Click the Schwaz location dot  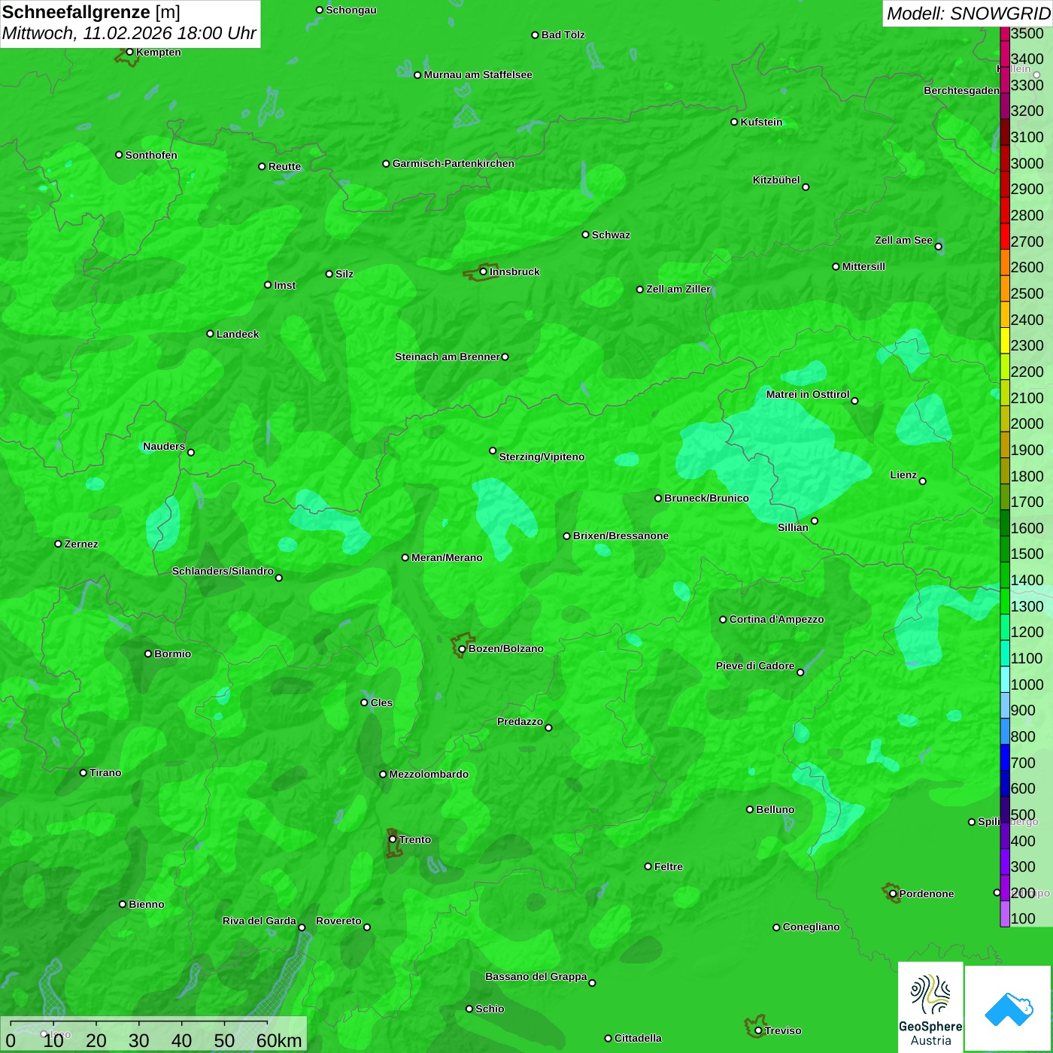coord(585,235)
